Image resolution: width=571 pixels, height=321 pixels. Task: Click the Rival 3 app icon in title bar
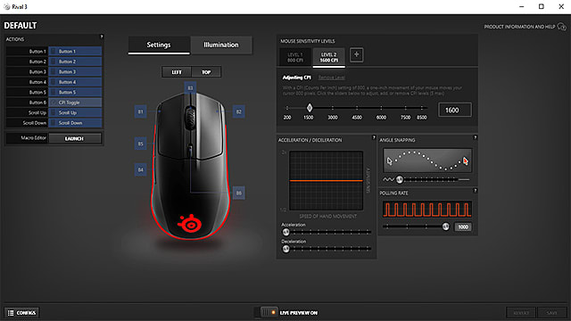coord(6,6)
